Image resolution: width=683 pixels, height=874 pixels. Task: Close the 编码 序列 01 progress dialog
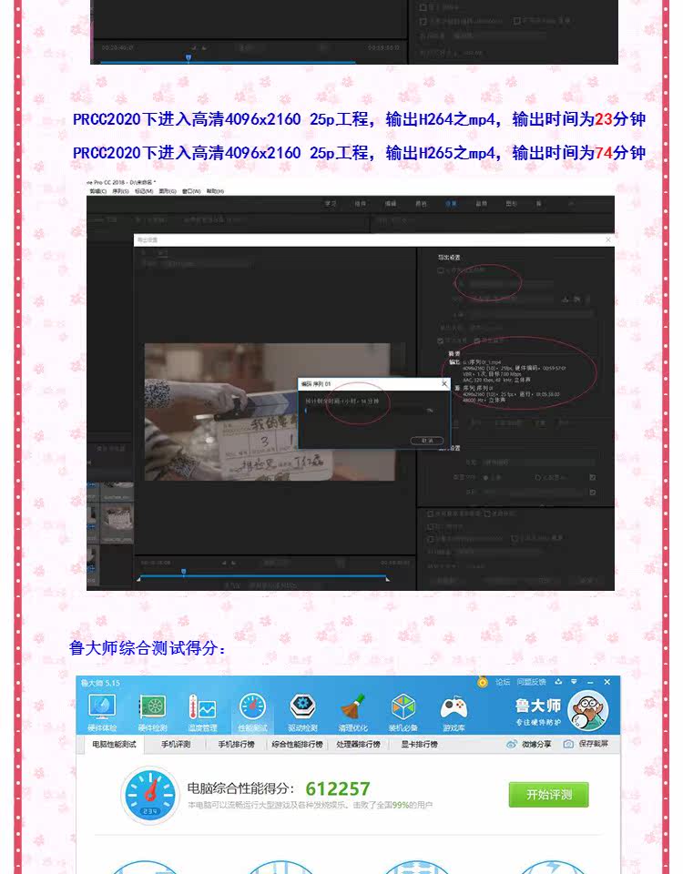pyautogui.click(x=444, y=383)
